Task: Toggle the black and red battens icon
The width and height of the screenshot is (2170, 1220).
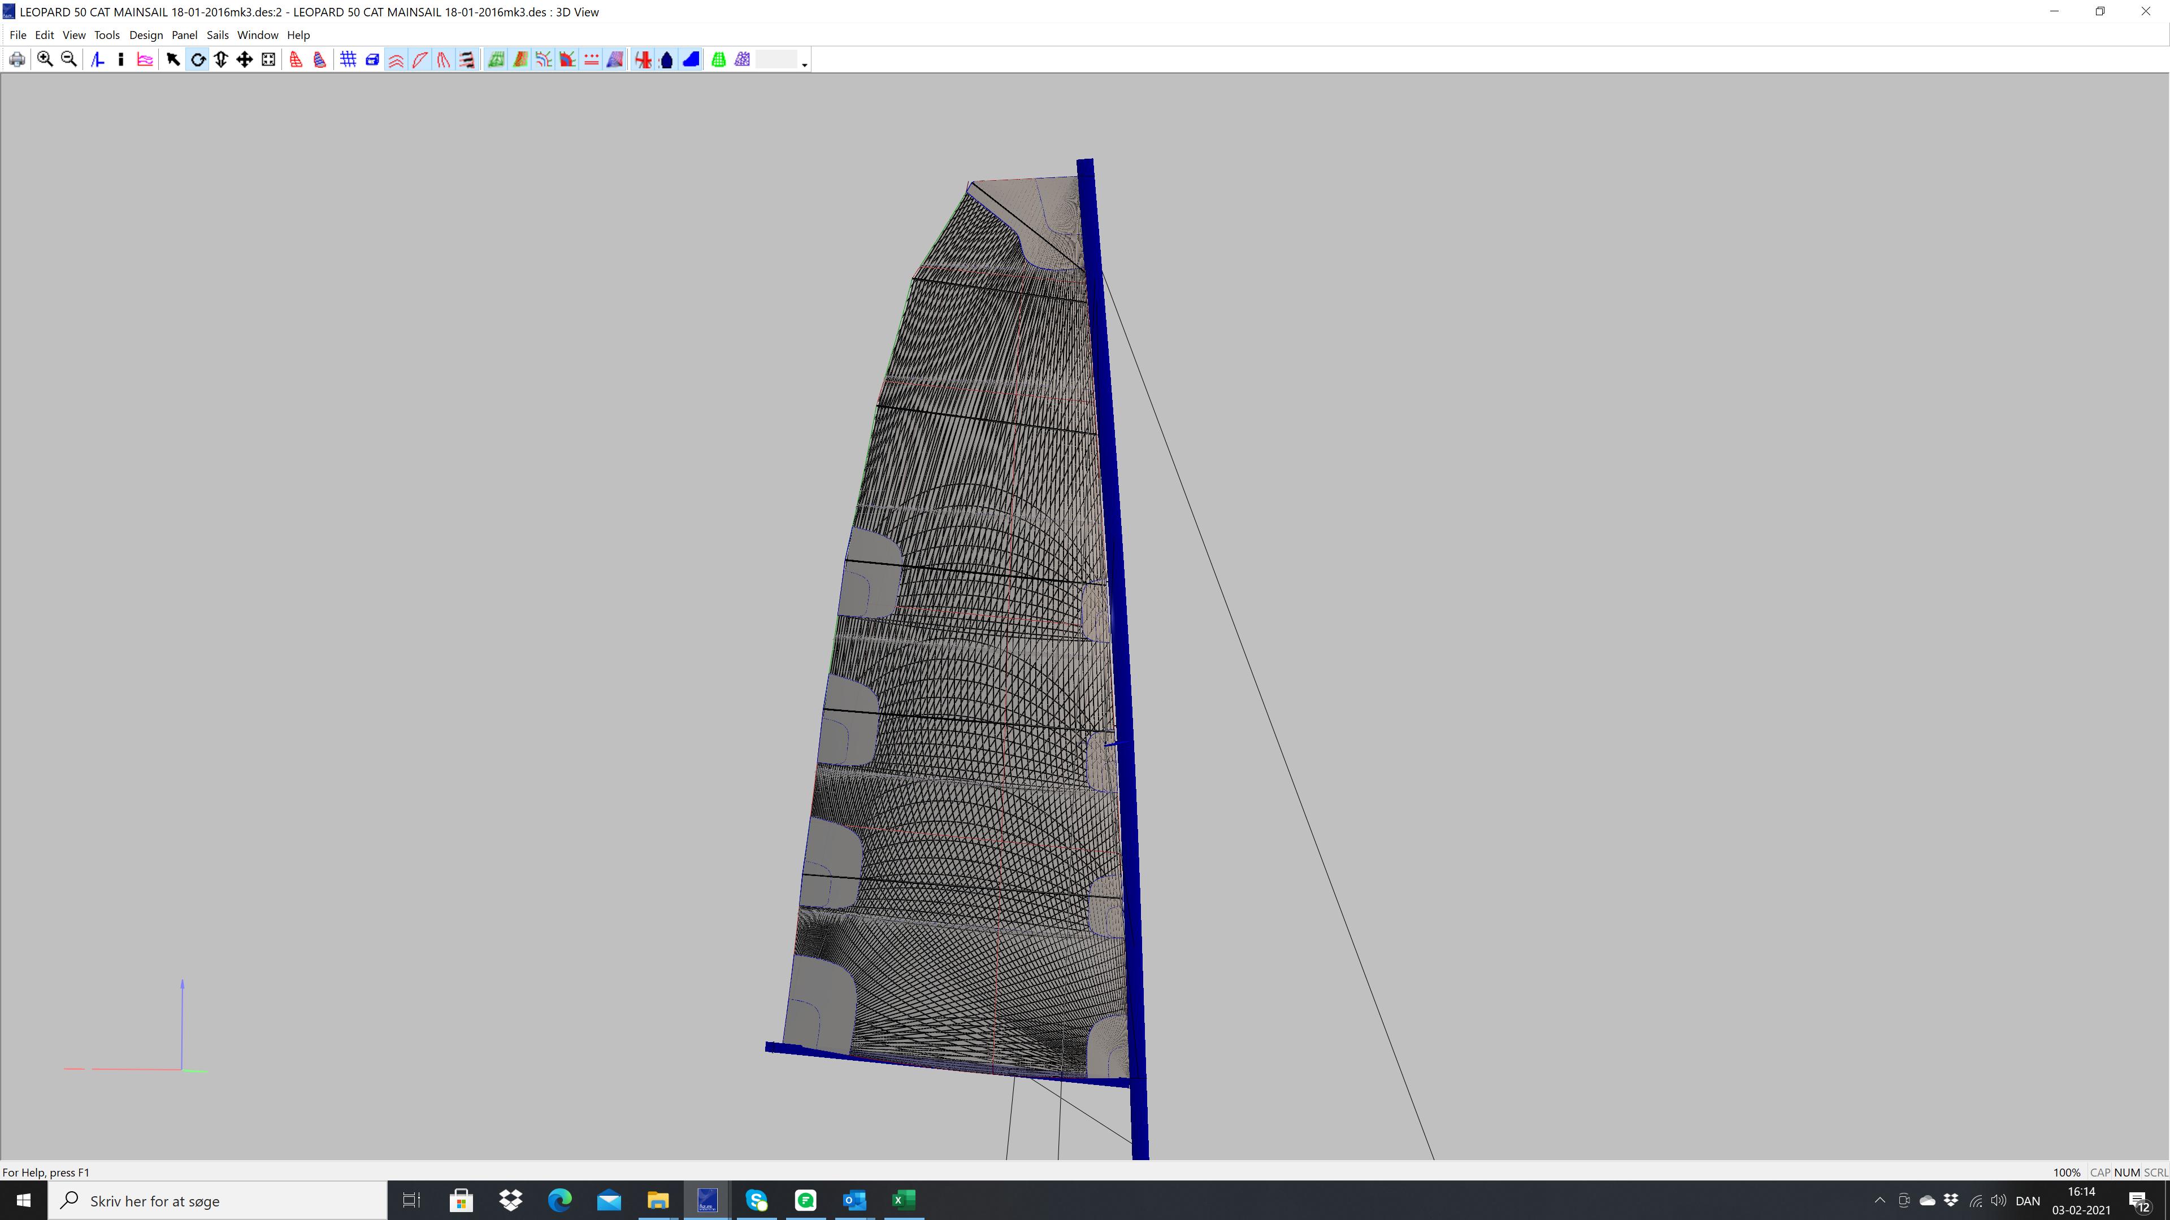Action: click(x=467, y=59)
